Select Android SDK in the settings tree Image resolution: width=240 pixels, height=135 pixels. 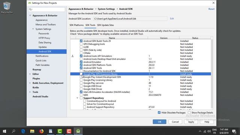pos(46,51)
